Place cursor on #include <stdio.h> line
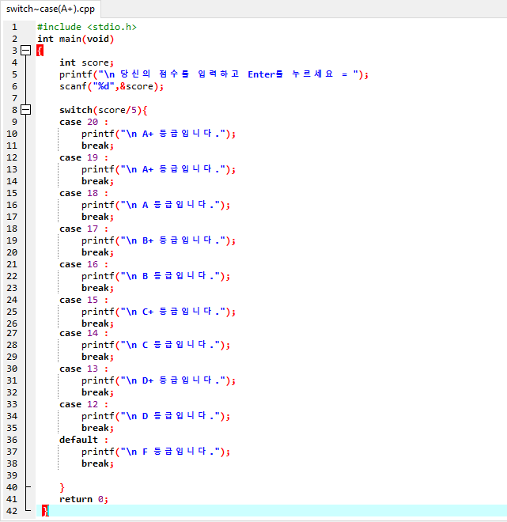Image resolution: width=507 pixels, height=522 pixels. tap(86, 27)
